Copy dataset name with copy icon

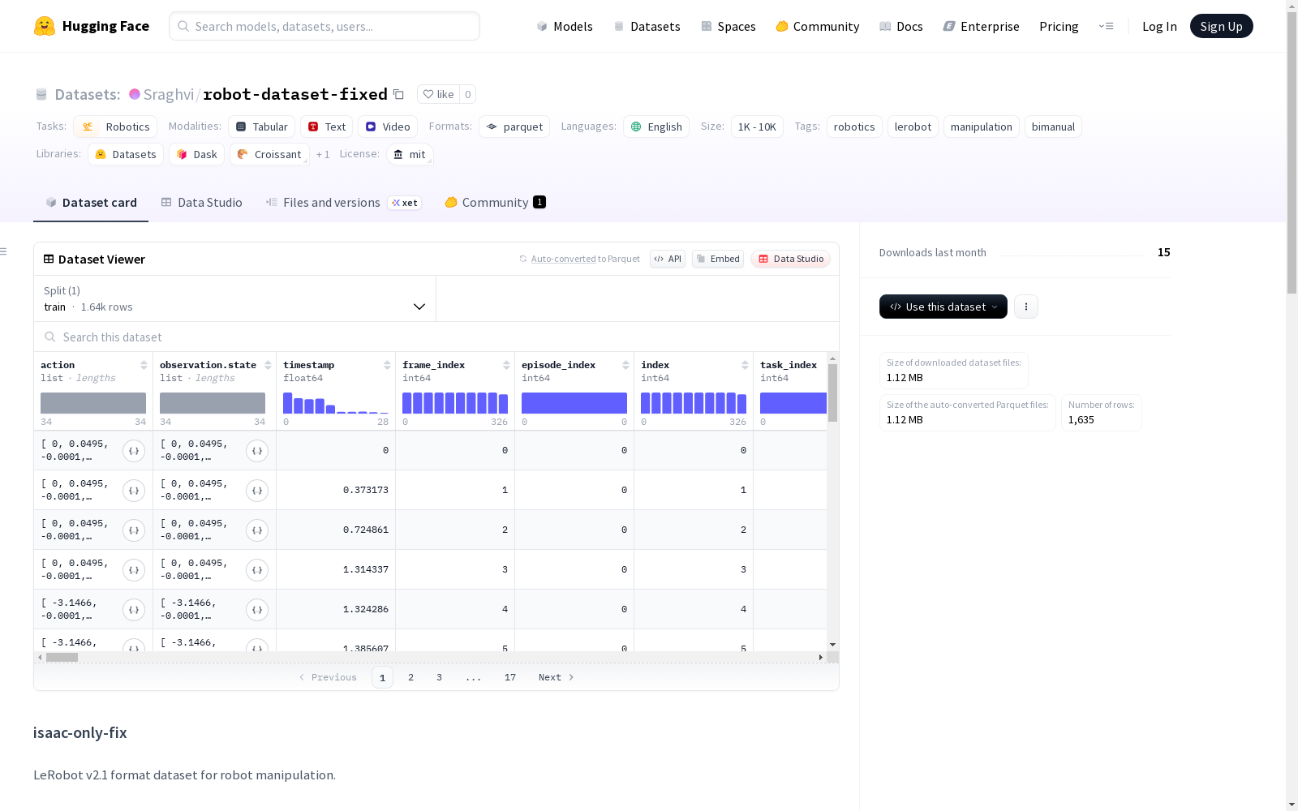click(x=398, y=94)
